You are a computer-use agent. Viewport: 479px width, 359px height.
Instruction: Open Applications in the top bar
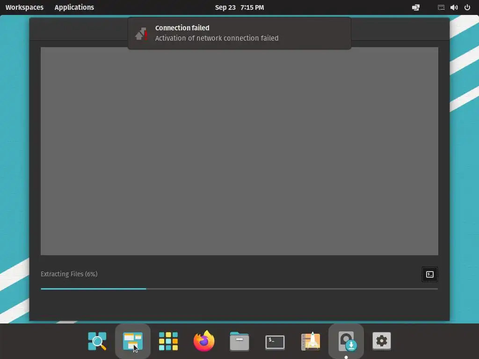tap(74, 7)
